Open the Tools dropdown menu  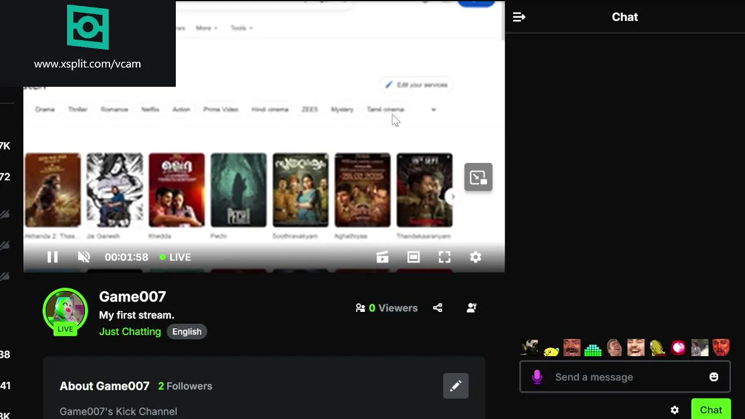click(241, 28)
